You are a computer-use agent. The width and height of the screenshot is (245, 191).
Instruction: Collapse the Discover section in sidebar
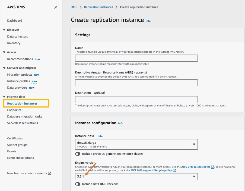point(4,30)
